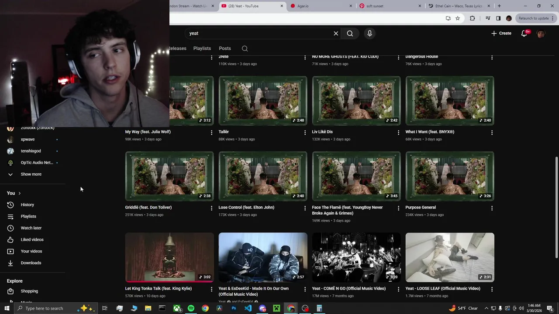Expand the 'You' section chevron
The width and height of the screenshot is (559, 314).
point(19,193)
